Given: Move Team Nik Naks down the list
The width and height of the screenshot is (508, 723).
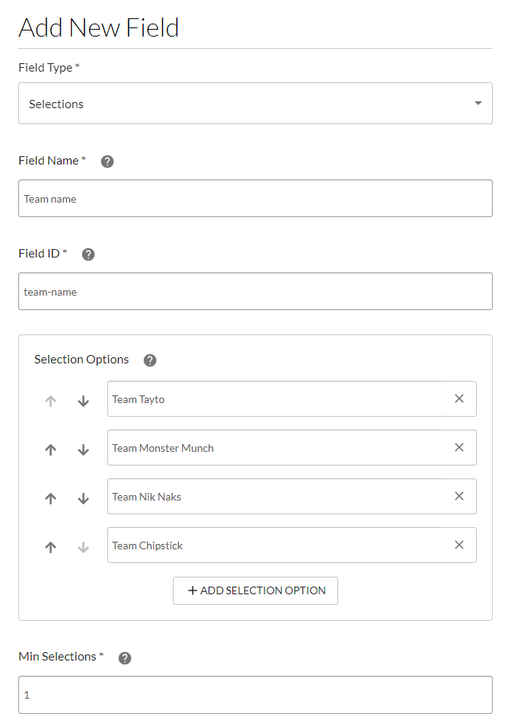Looking at the screenshot, I should coord(84,498).
